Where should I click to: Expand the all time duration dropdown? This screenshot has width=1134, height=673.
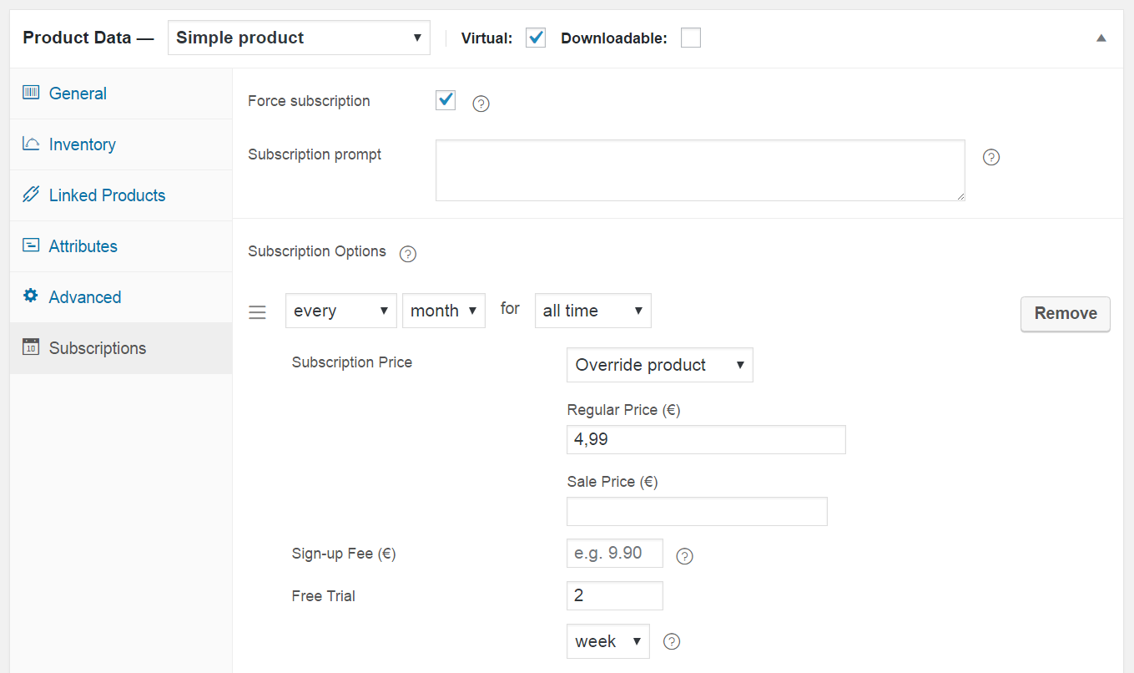coord(592,311)
